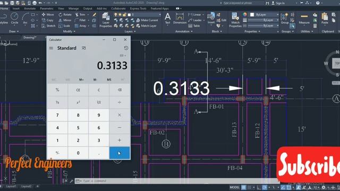The image size is (340, 191).
Task: Select the Text annotation tool
Action: pos(168,19)
